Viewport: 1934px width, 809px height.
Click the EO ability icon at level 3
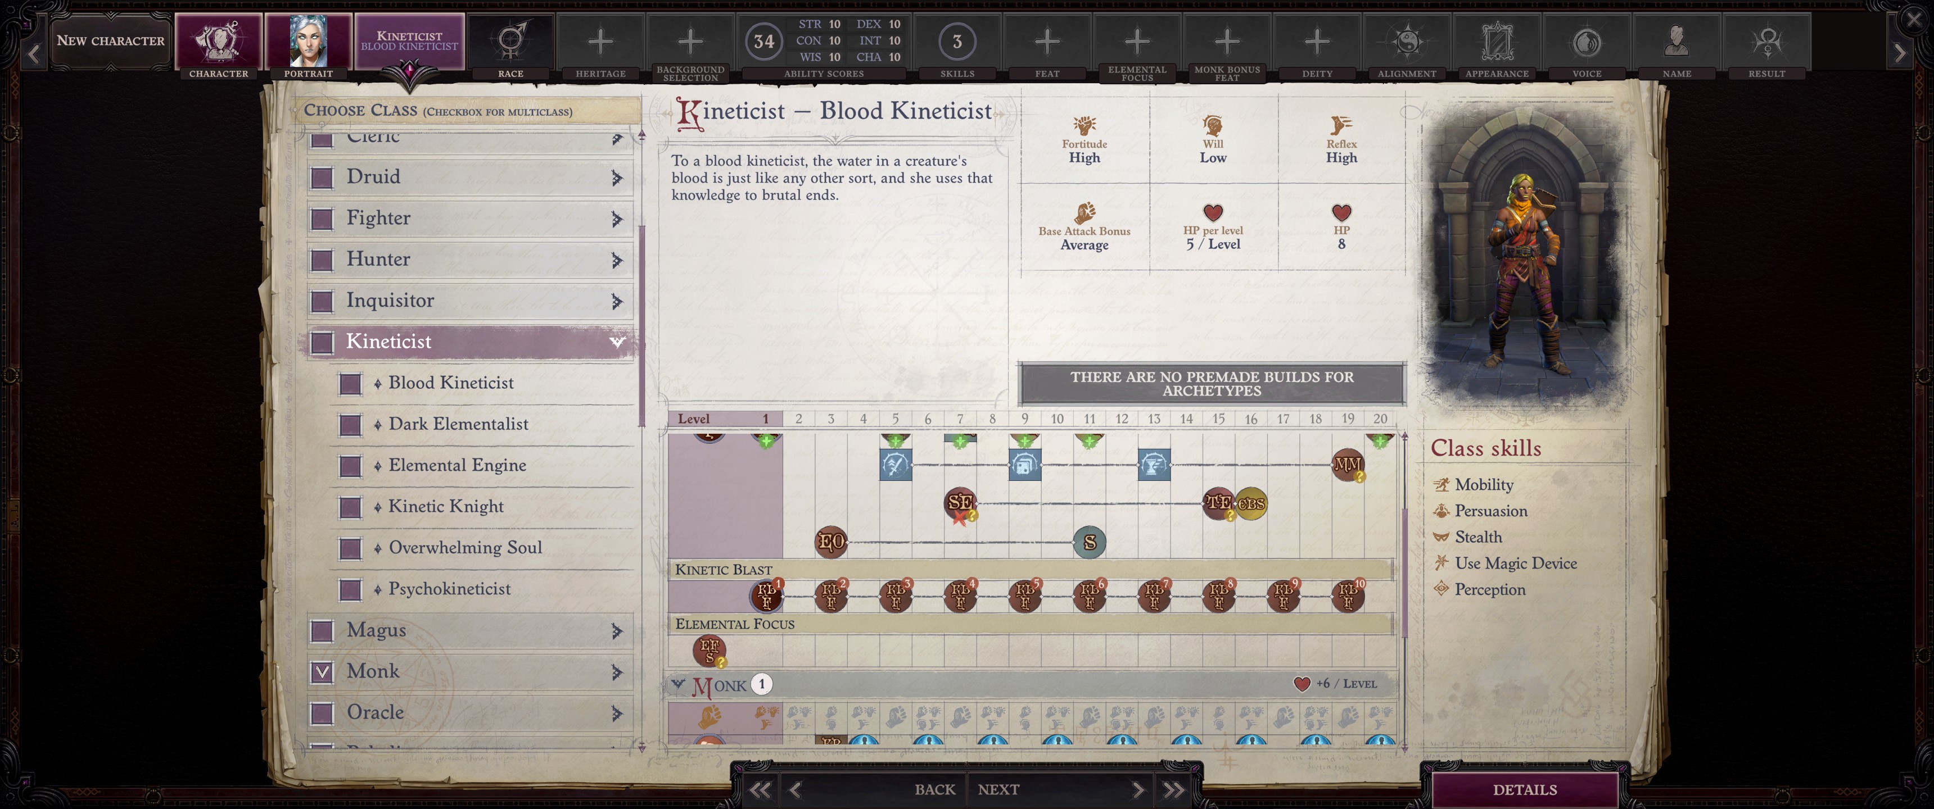pyautogui.click(x=830, y=541)
